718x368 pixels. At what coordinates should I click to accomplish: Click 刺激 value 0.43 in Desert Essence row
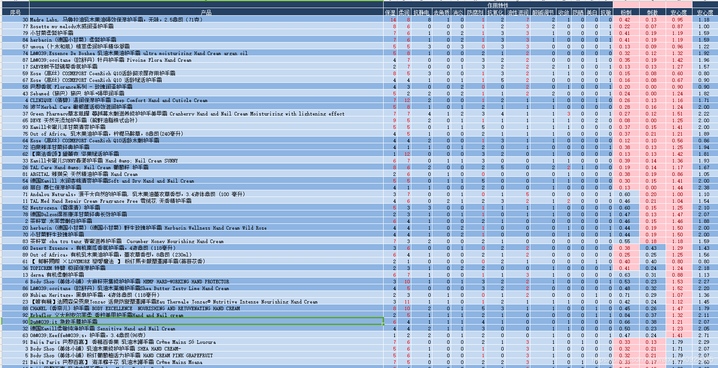point(653,248)
